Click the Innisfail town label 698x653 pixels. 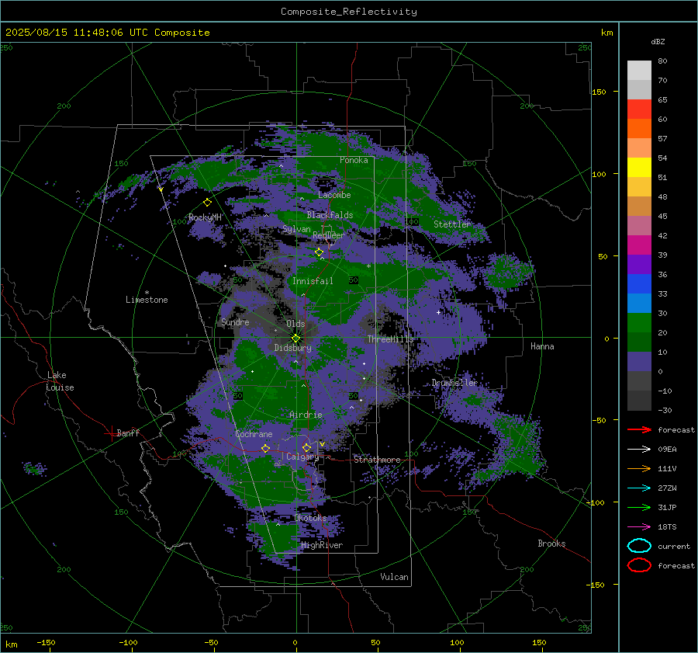tap(313, 281)
